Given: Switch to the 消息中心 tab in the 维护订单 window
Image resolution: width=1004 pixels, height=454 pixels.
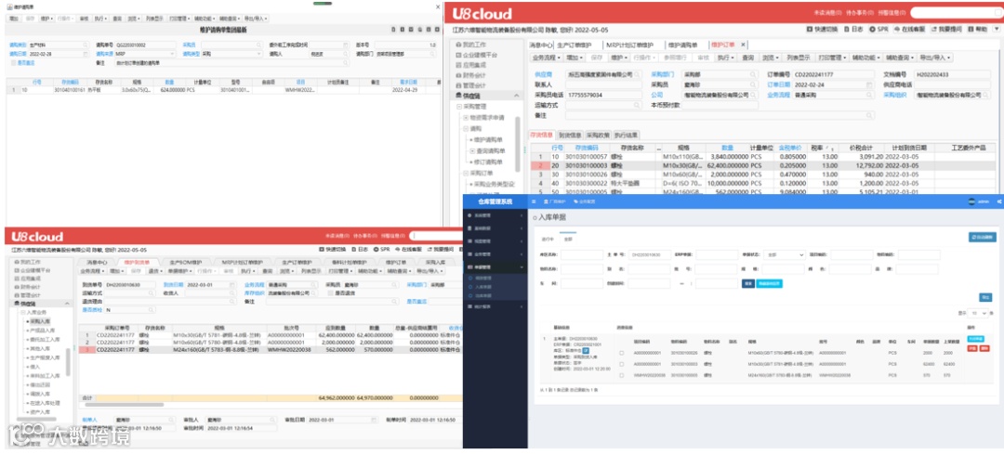Looking at the screenshot, I should coord(540,45).
